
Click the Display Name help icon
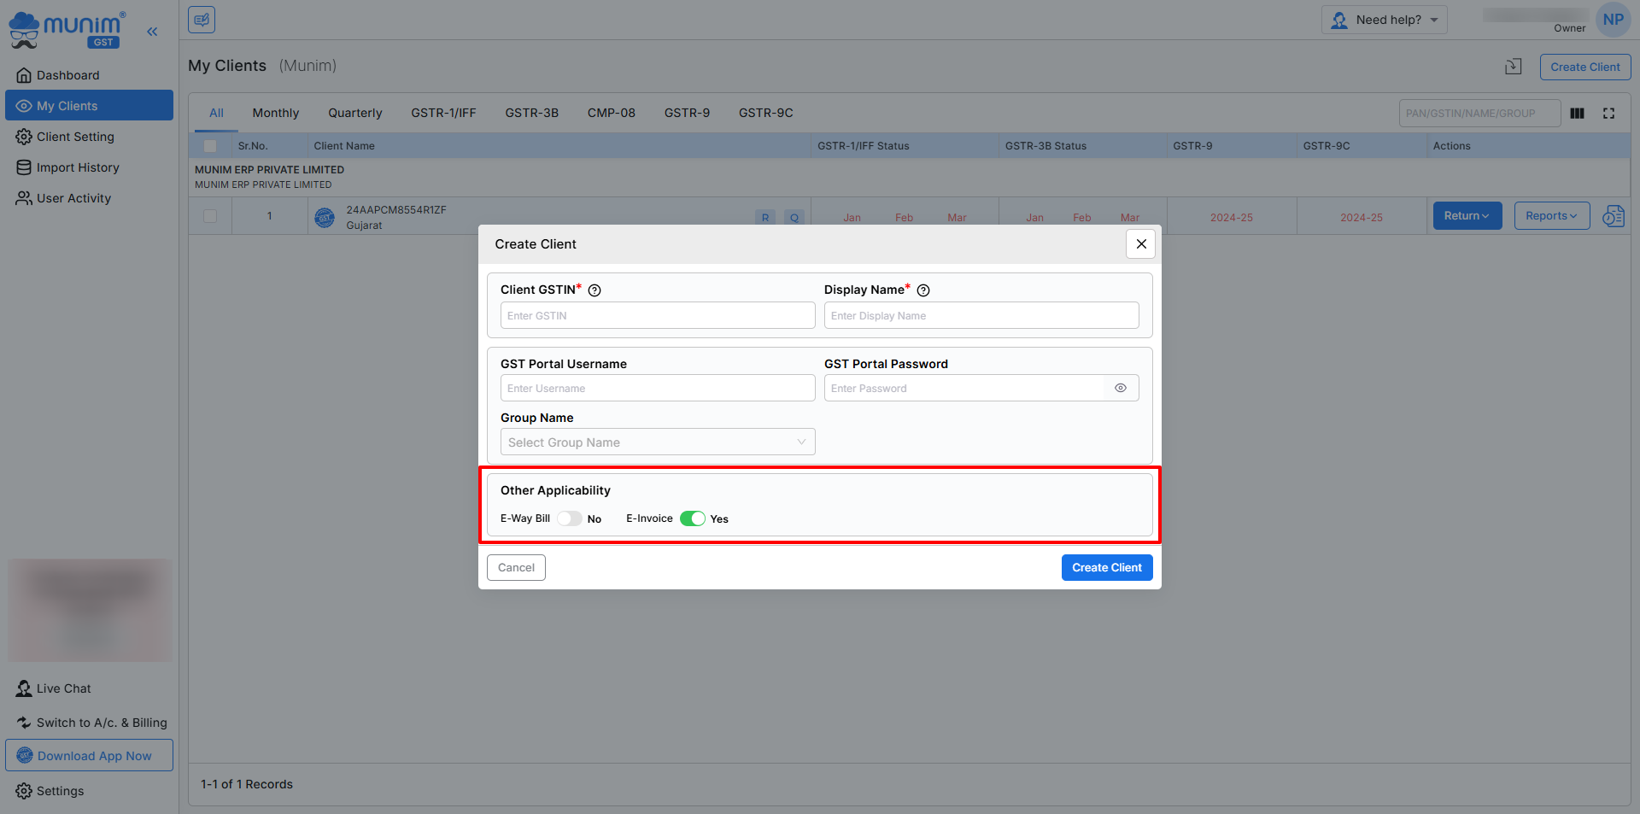coord(922,290)
